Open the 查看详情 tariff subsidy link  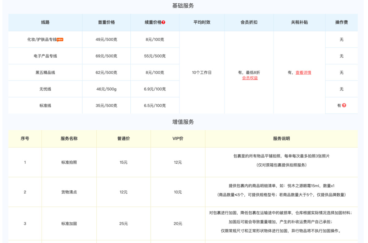click(303, 73)
